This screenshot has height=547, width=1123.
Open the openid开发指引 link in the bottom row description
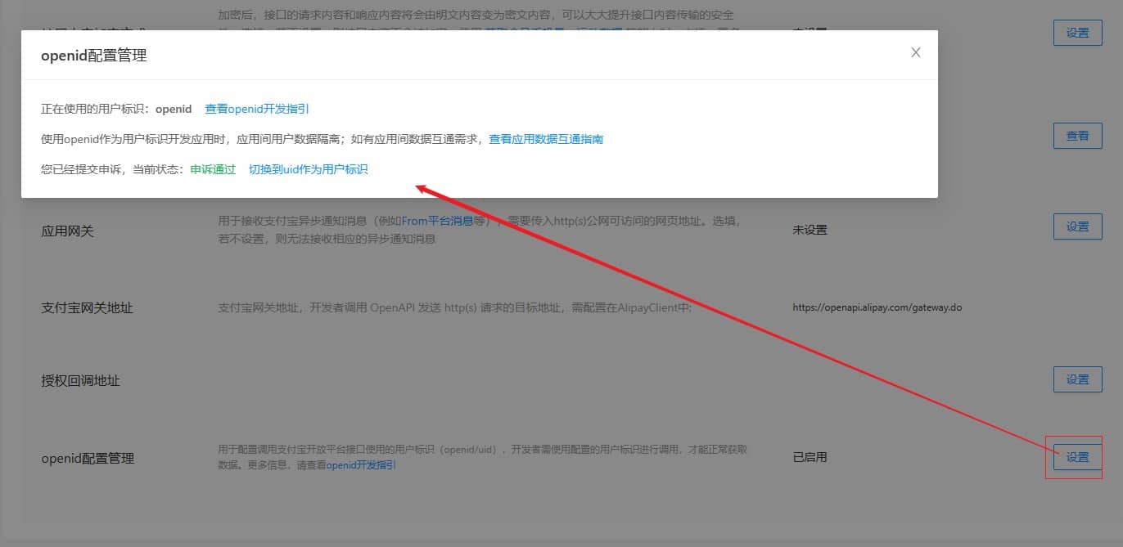point(361,464)
